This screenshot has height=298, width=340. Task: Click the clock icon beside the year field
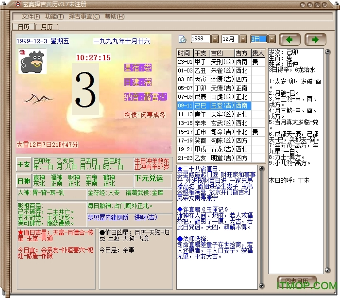(x=183, y=39)
